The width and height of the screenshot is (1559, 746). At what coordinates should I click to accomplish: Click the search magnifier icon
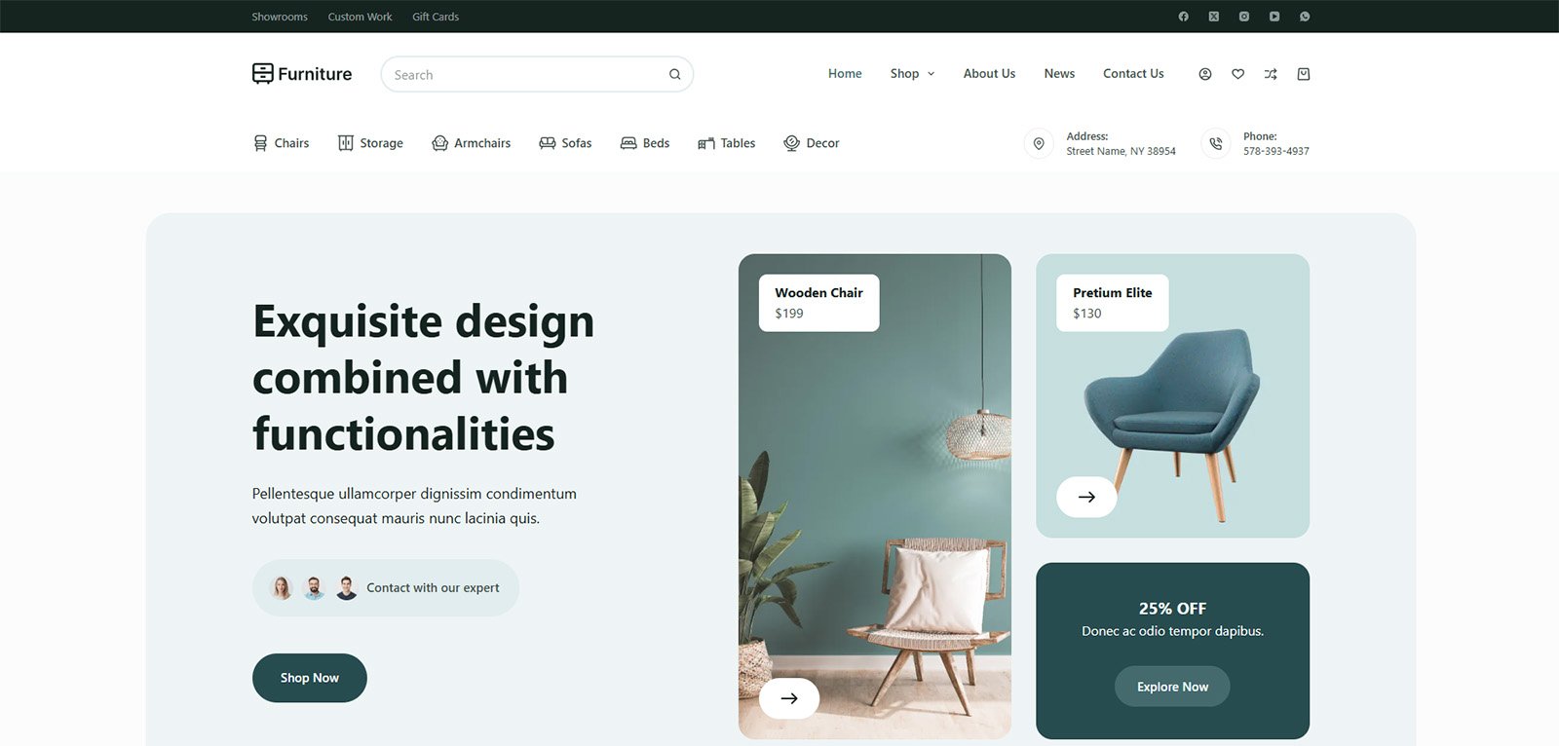[x=674, y=74]
